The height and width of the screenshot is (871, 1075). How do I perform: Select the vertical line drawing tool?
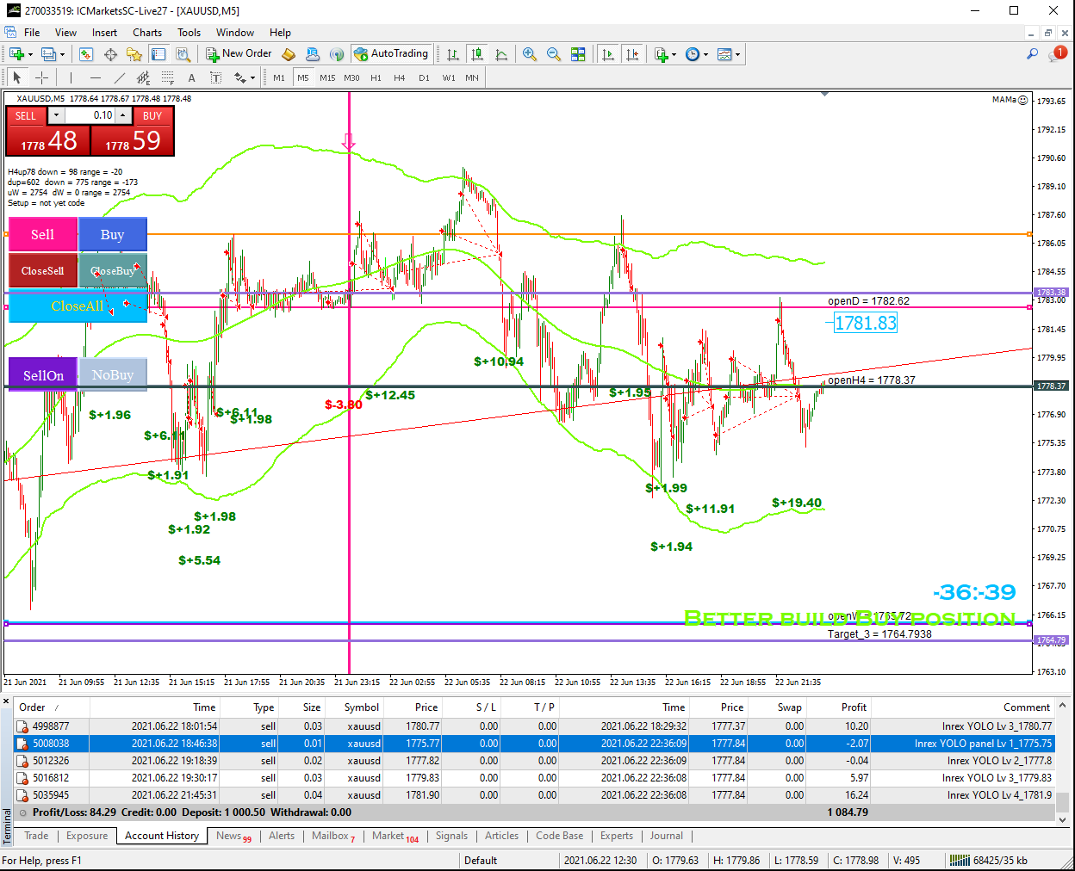pos(71,77)
